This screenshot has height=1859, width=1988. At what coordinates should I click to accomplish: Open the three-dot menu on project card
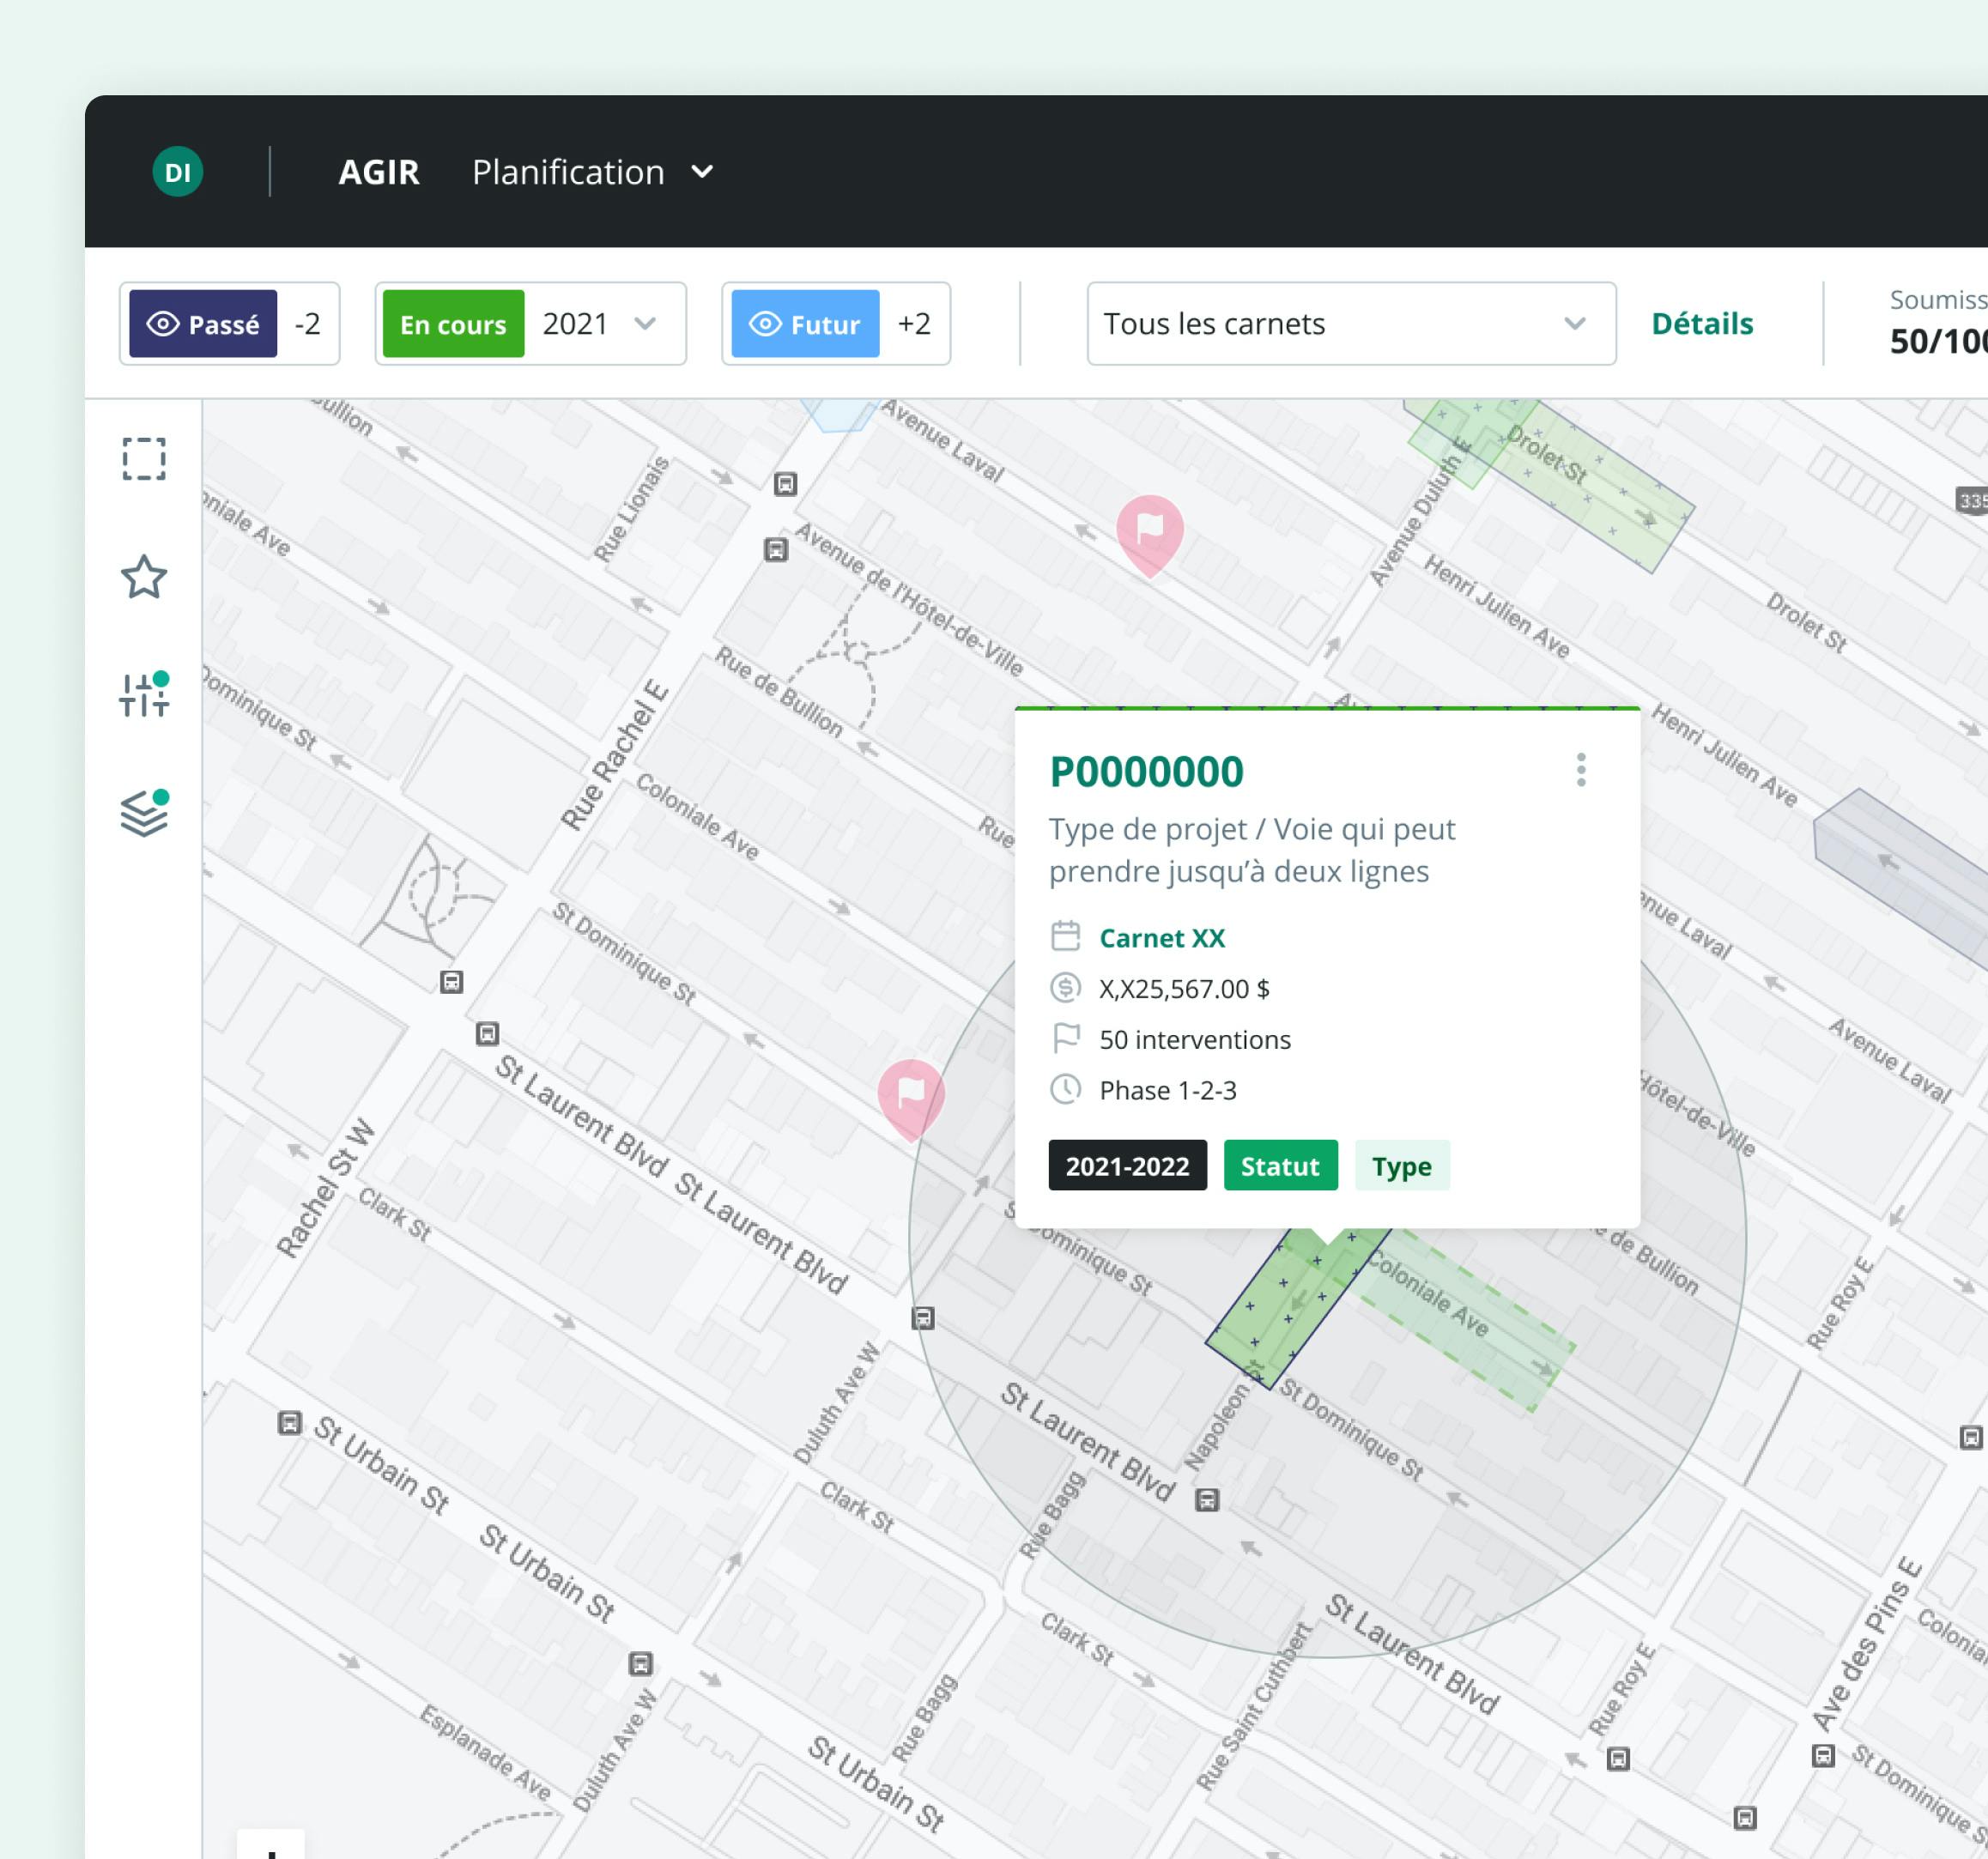click(1580, 770)
